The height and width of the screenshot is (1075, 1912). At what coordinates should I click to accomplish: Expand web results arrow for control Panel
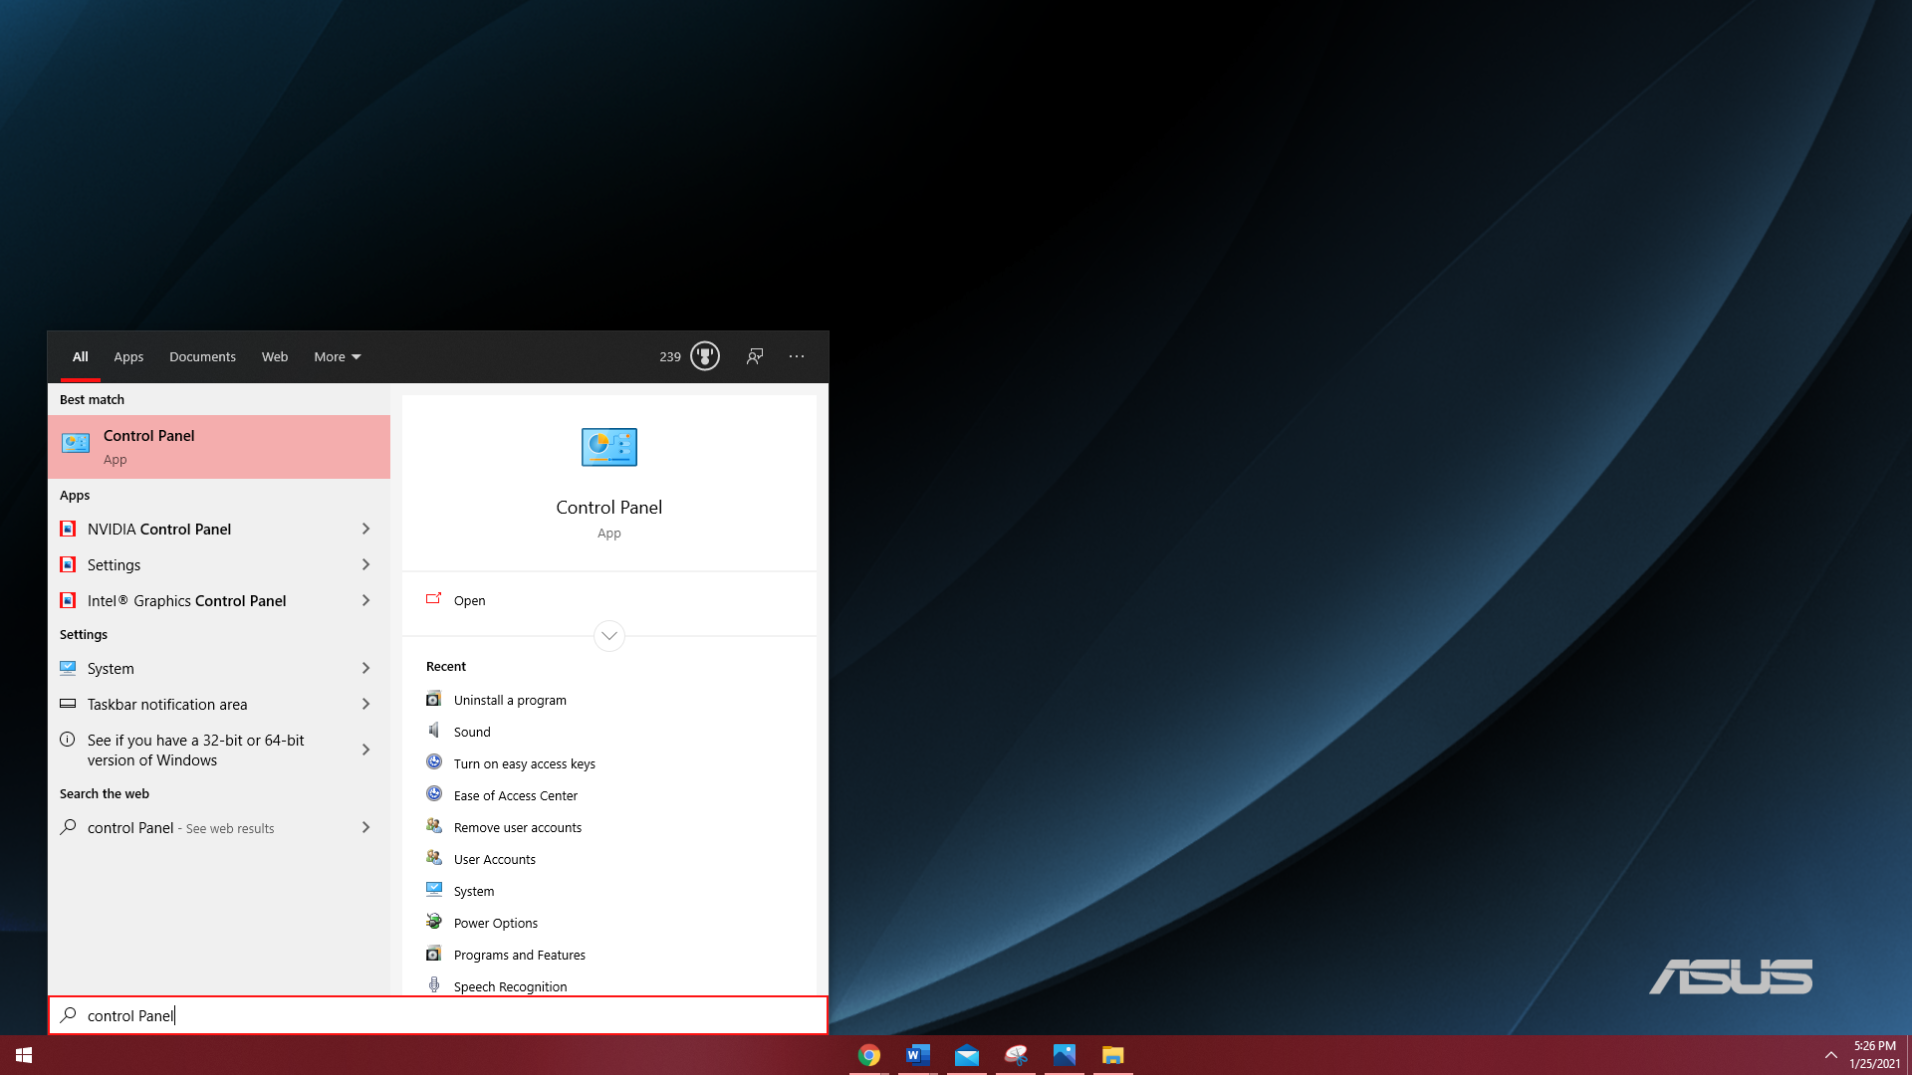pos(365,827)
